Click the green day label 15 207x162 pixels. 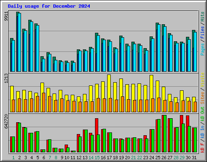click(x=97, y=158)
